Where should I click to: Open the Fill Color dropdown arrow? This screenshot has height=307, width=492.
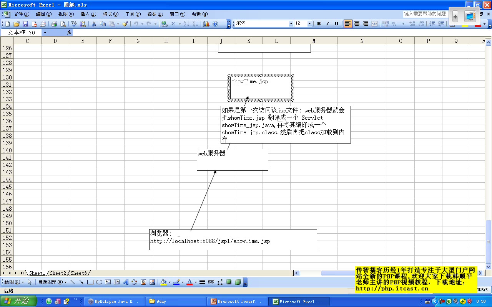170,282
